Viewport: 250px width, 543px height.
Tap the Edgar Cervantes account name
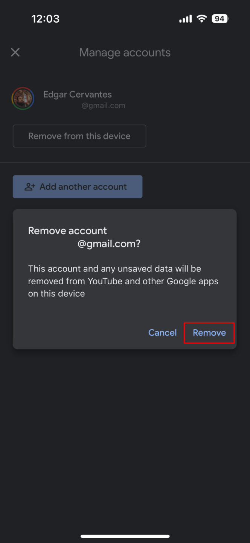77,94
